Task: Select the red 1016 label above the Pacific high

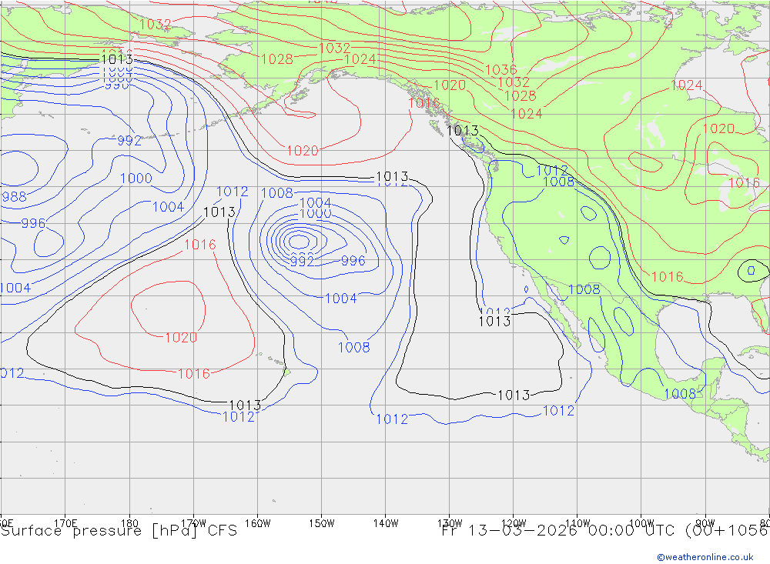Action: click(200, 245)
